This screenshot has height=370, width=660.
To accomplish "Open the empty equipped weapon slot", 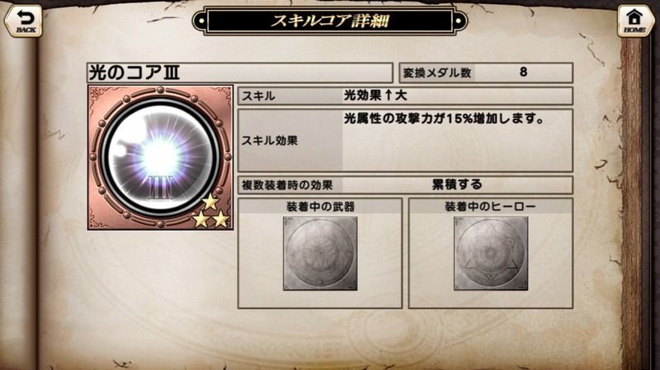I will point(320,254).
